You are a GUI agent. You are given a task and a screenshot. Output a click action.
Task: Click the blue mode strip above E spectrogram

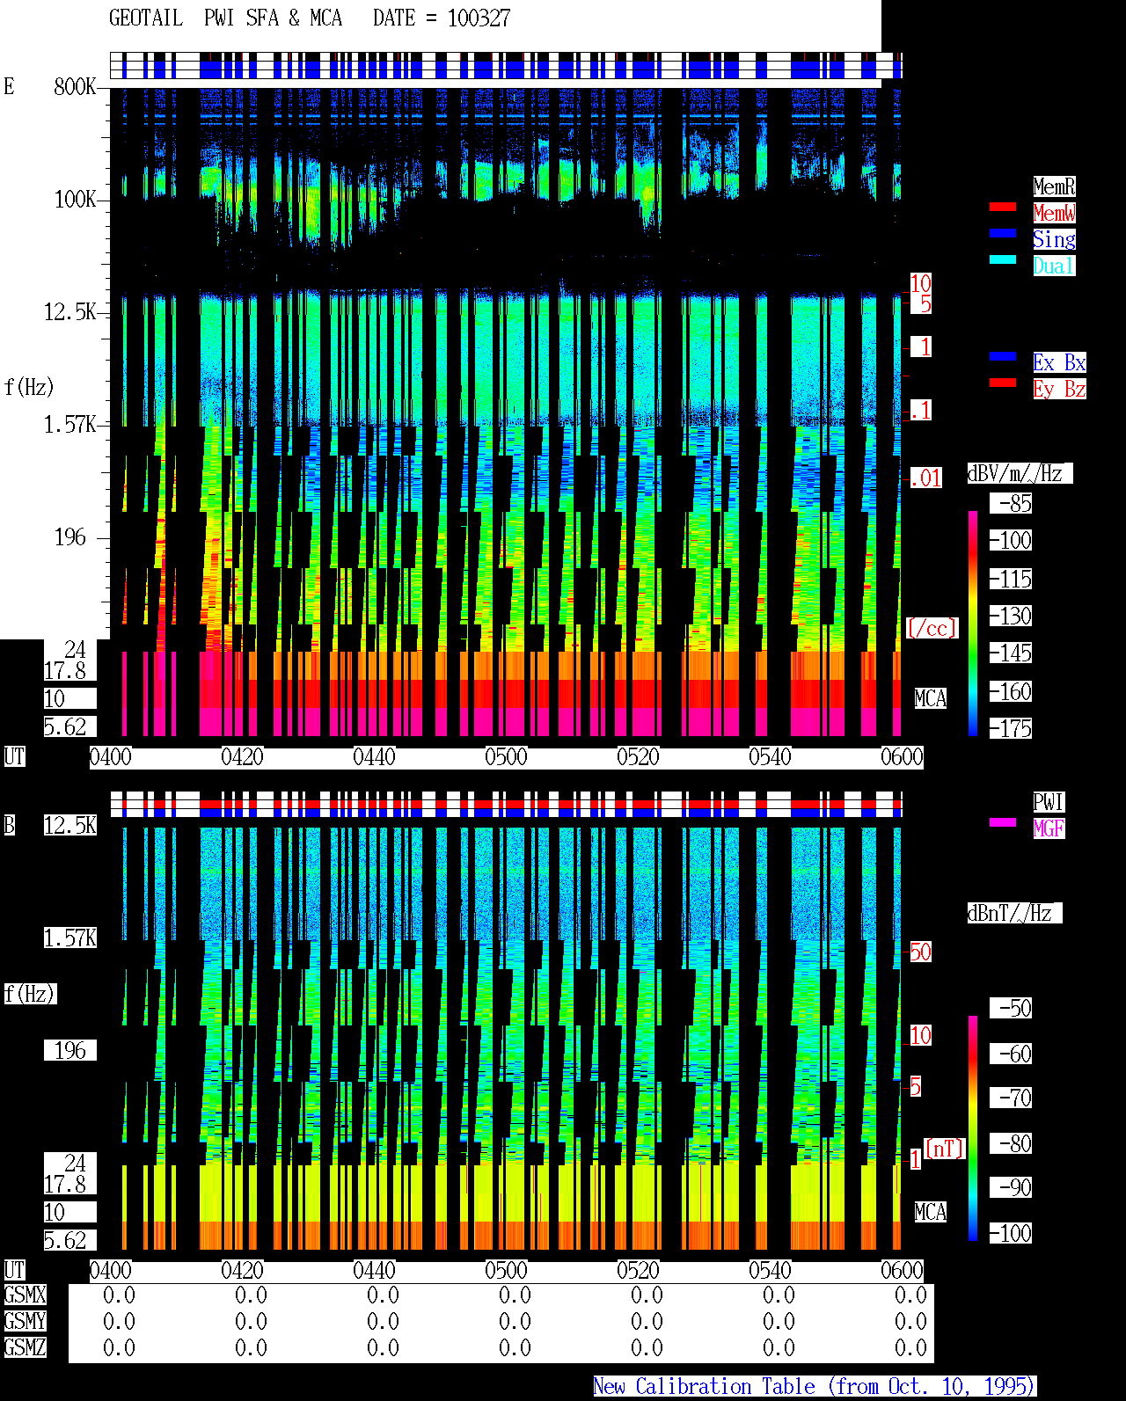pos(506,66)
